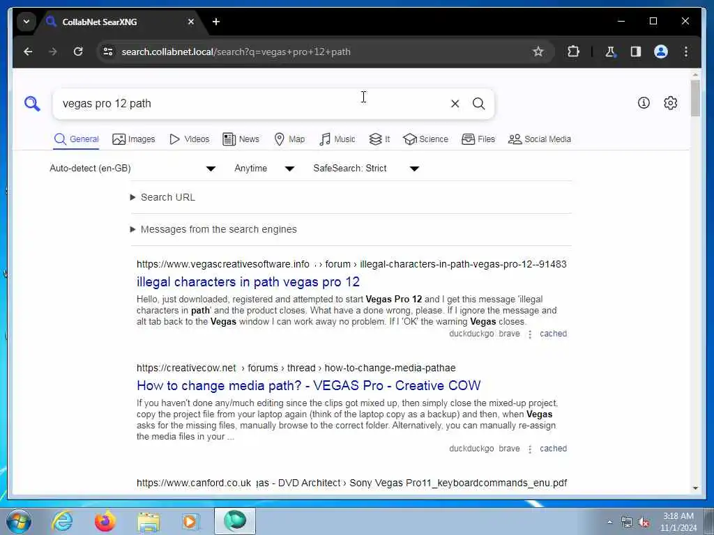Viewport: 714px width, 535px height.
Task: Open the extensions puzzle icon
Action: tap(573, 52)
